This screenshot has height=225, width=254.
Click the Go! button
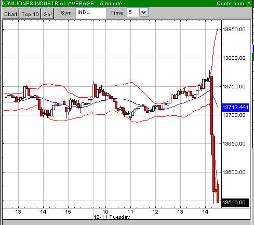(x=48, y=14)
